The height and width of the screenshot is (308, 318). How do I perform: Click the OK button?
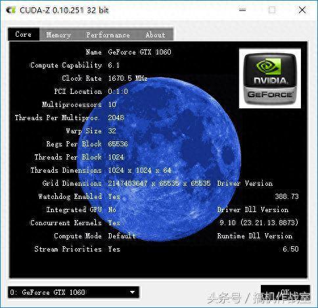[285, 292]
